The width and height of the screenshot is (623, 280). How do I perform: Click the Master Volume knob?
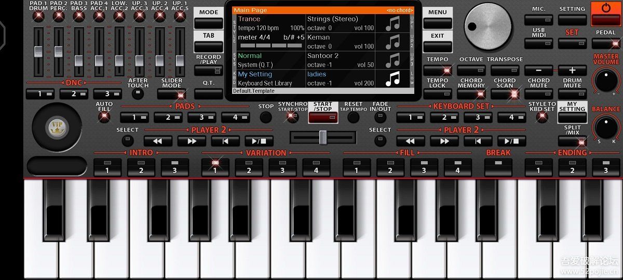click(x=606, y=81)
